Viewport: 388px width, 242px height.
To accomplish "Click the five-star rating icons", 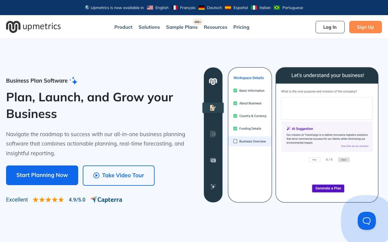I will click(x=48, y=200).
